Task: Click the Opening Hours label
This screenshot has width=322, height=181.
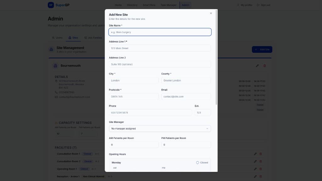Action: point(118,154)
